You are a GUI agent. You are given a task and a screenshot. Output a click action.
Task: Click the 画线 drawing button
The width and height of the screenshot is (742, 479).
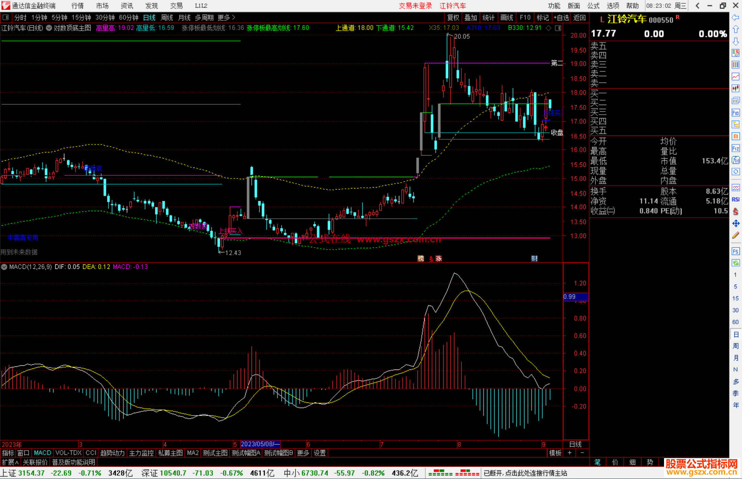click(x=507, y=18)
